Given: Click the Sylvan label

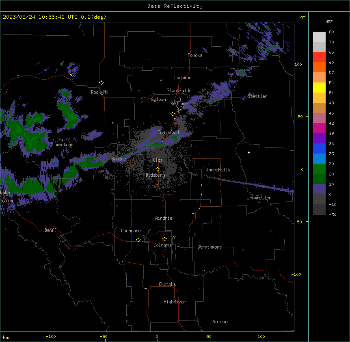Looking at the screenshot, I should (x=158, y=100).
